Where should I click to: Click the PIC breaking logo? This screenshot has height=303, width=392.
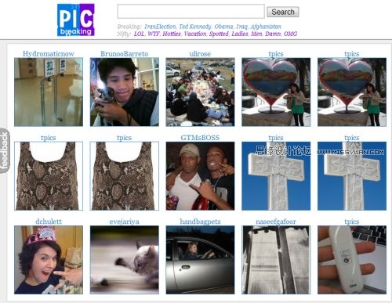coord(76,20)
